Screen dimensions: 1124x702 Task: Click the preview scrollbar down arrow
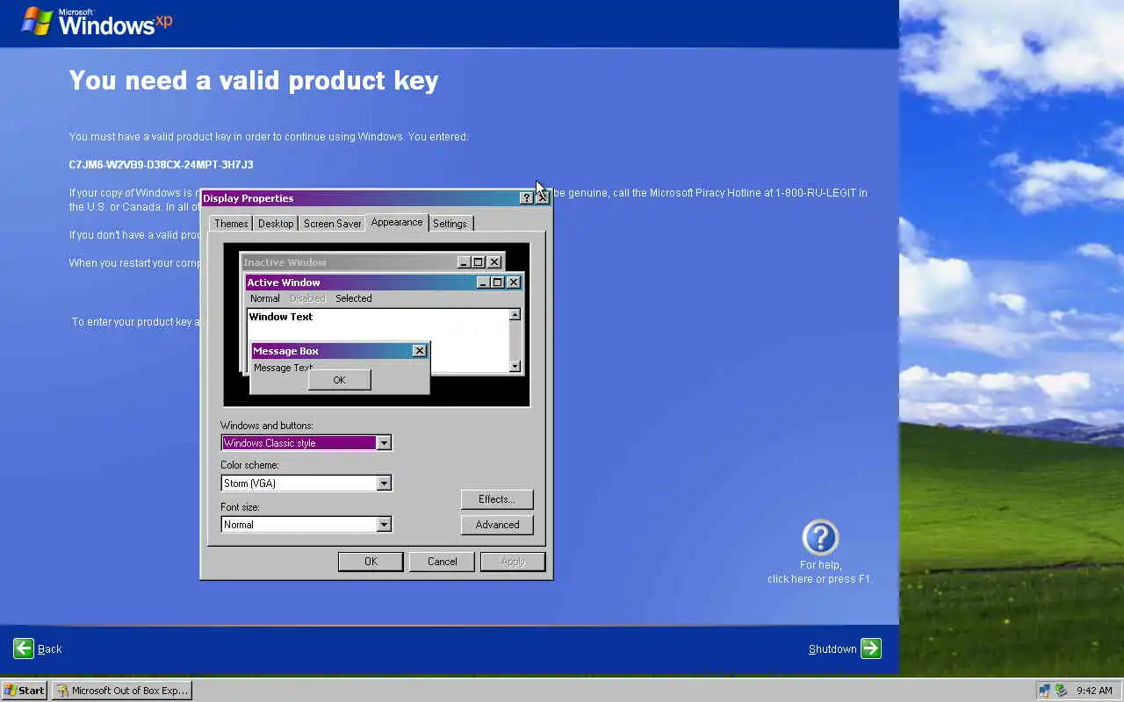(515, 367)
